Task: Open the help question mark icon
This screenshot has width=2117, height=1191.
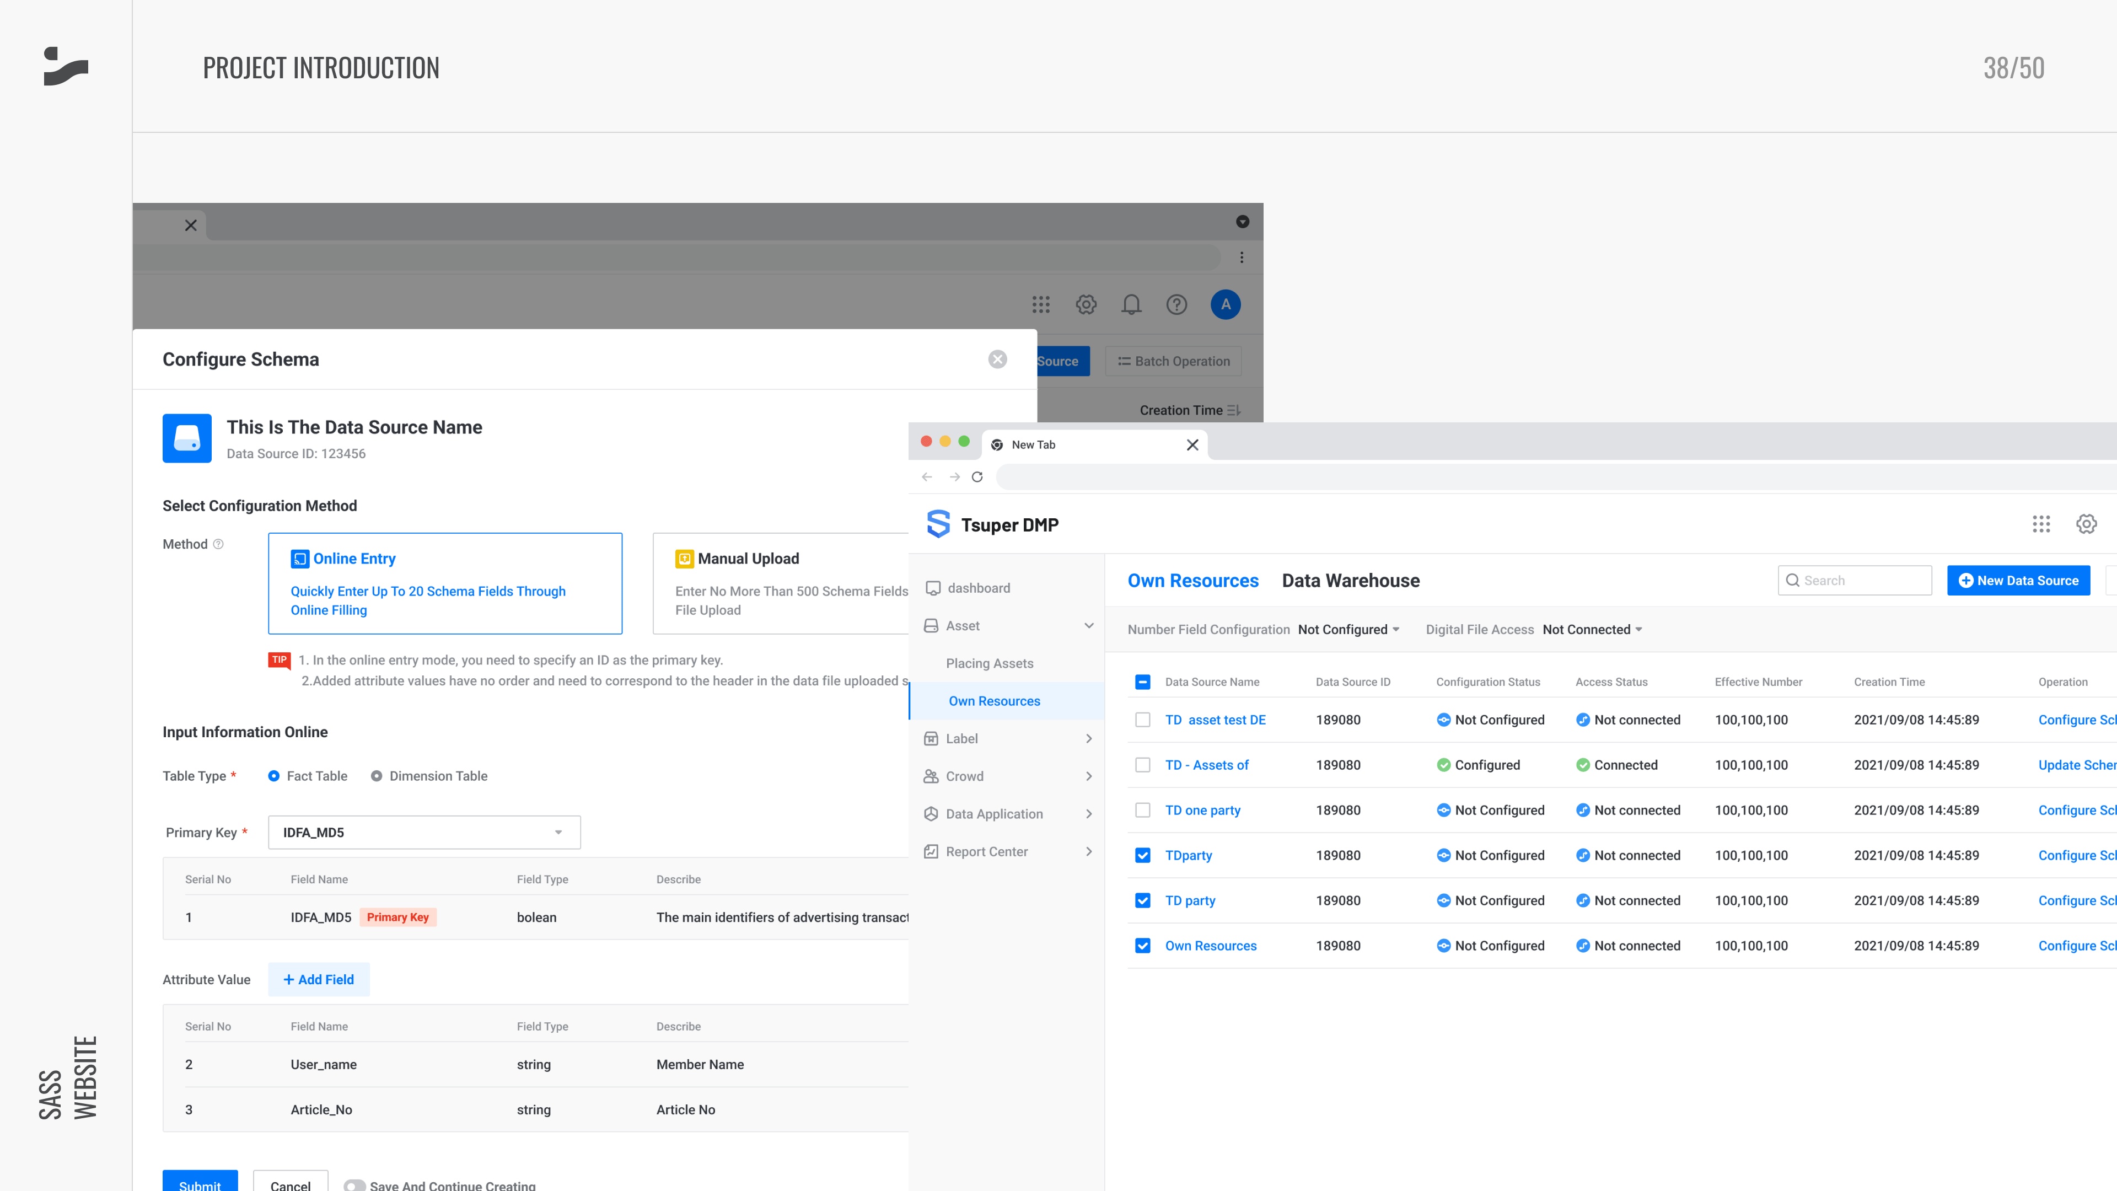Action: tap(1176, 305)
